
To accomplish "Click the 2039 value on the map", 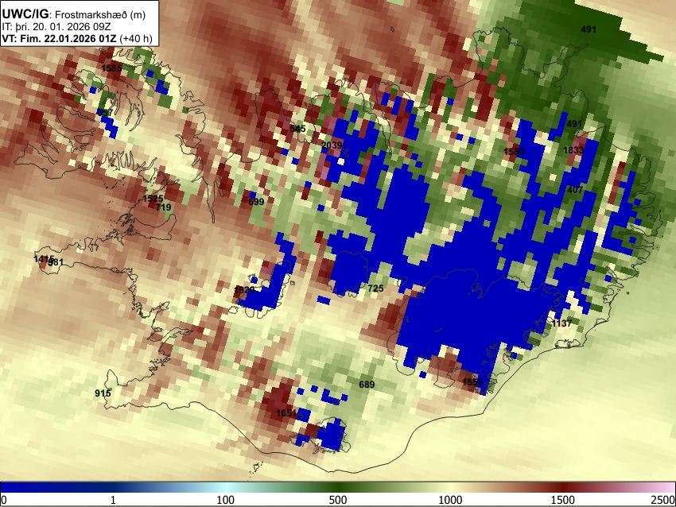I will point(332,145).
